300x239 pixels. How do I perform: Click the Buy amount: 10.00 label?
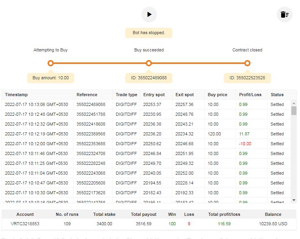pyautogui.click(x=50, y=78)
